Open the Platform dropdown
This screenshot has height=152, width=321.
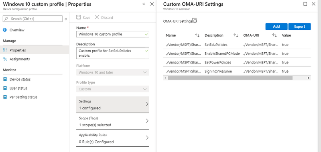point(113,72)
